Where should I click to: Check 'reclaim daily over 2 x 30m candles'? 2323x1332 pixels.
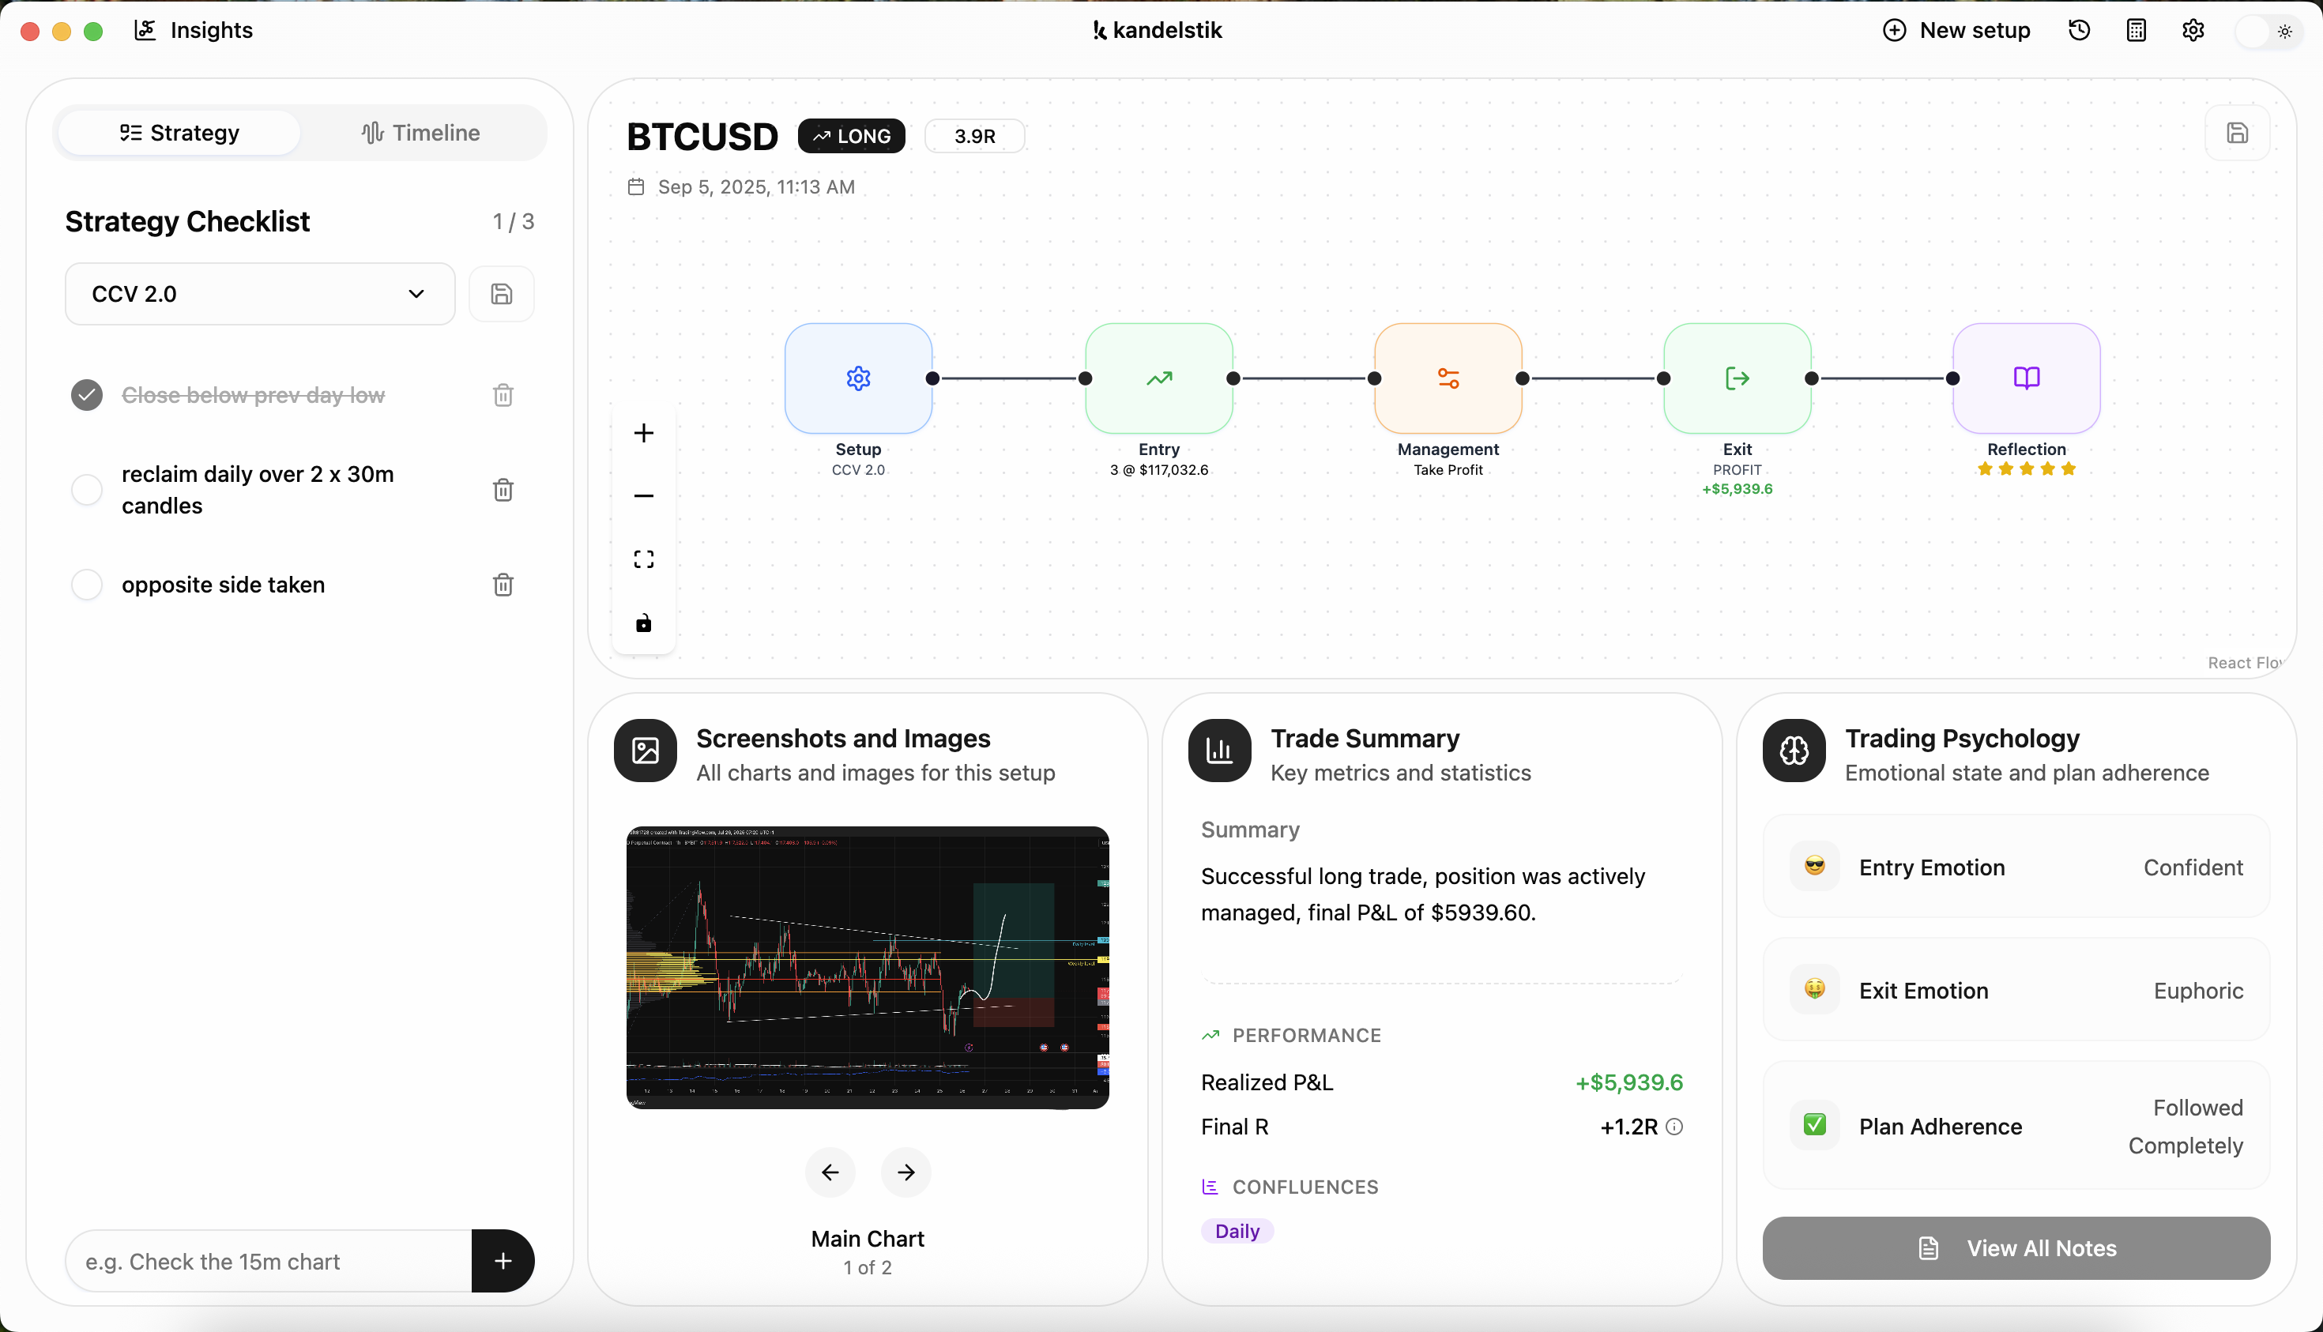point(87,490)
